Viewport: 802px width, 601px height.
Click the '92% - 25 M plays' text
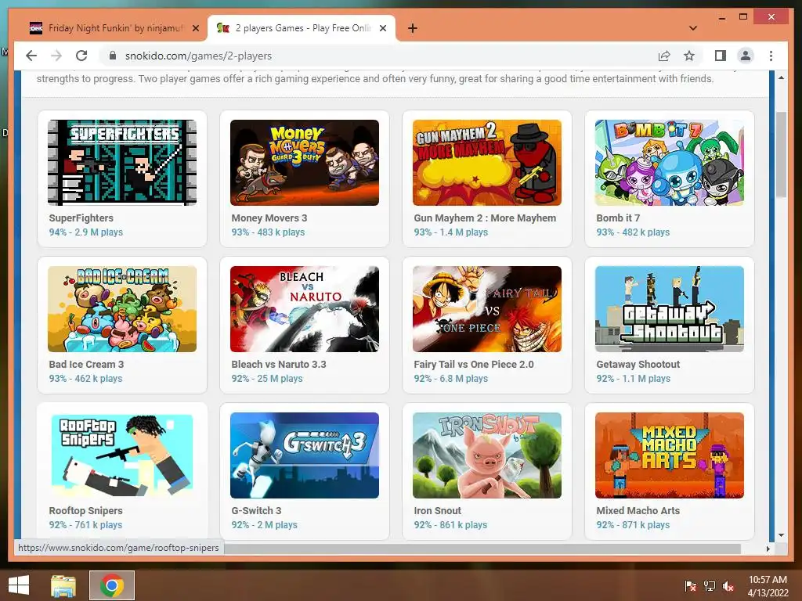(x=267, y=379)
